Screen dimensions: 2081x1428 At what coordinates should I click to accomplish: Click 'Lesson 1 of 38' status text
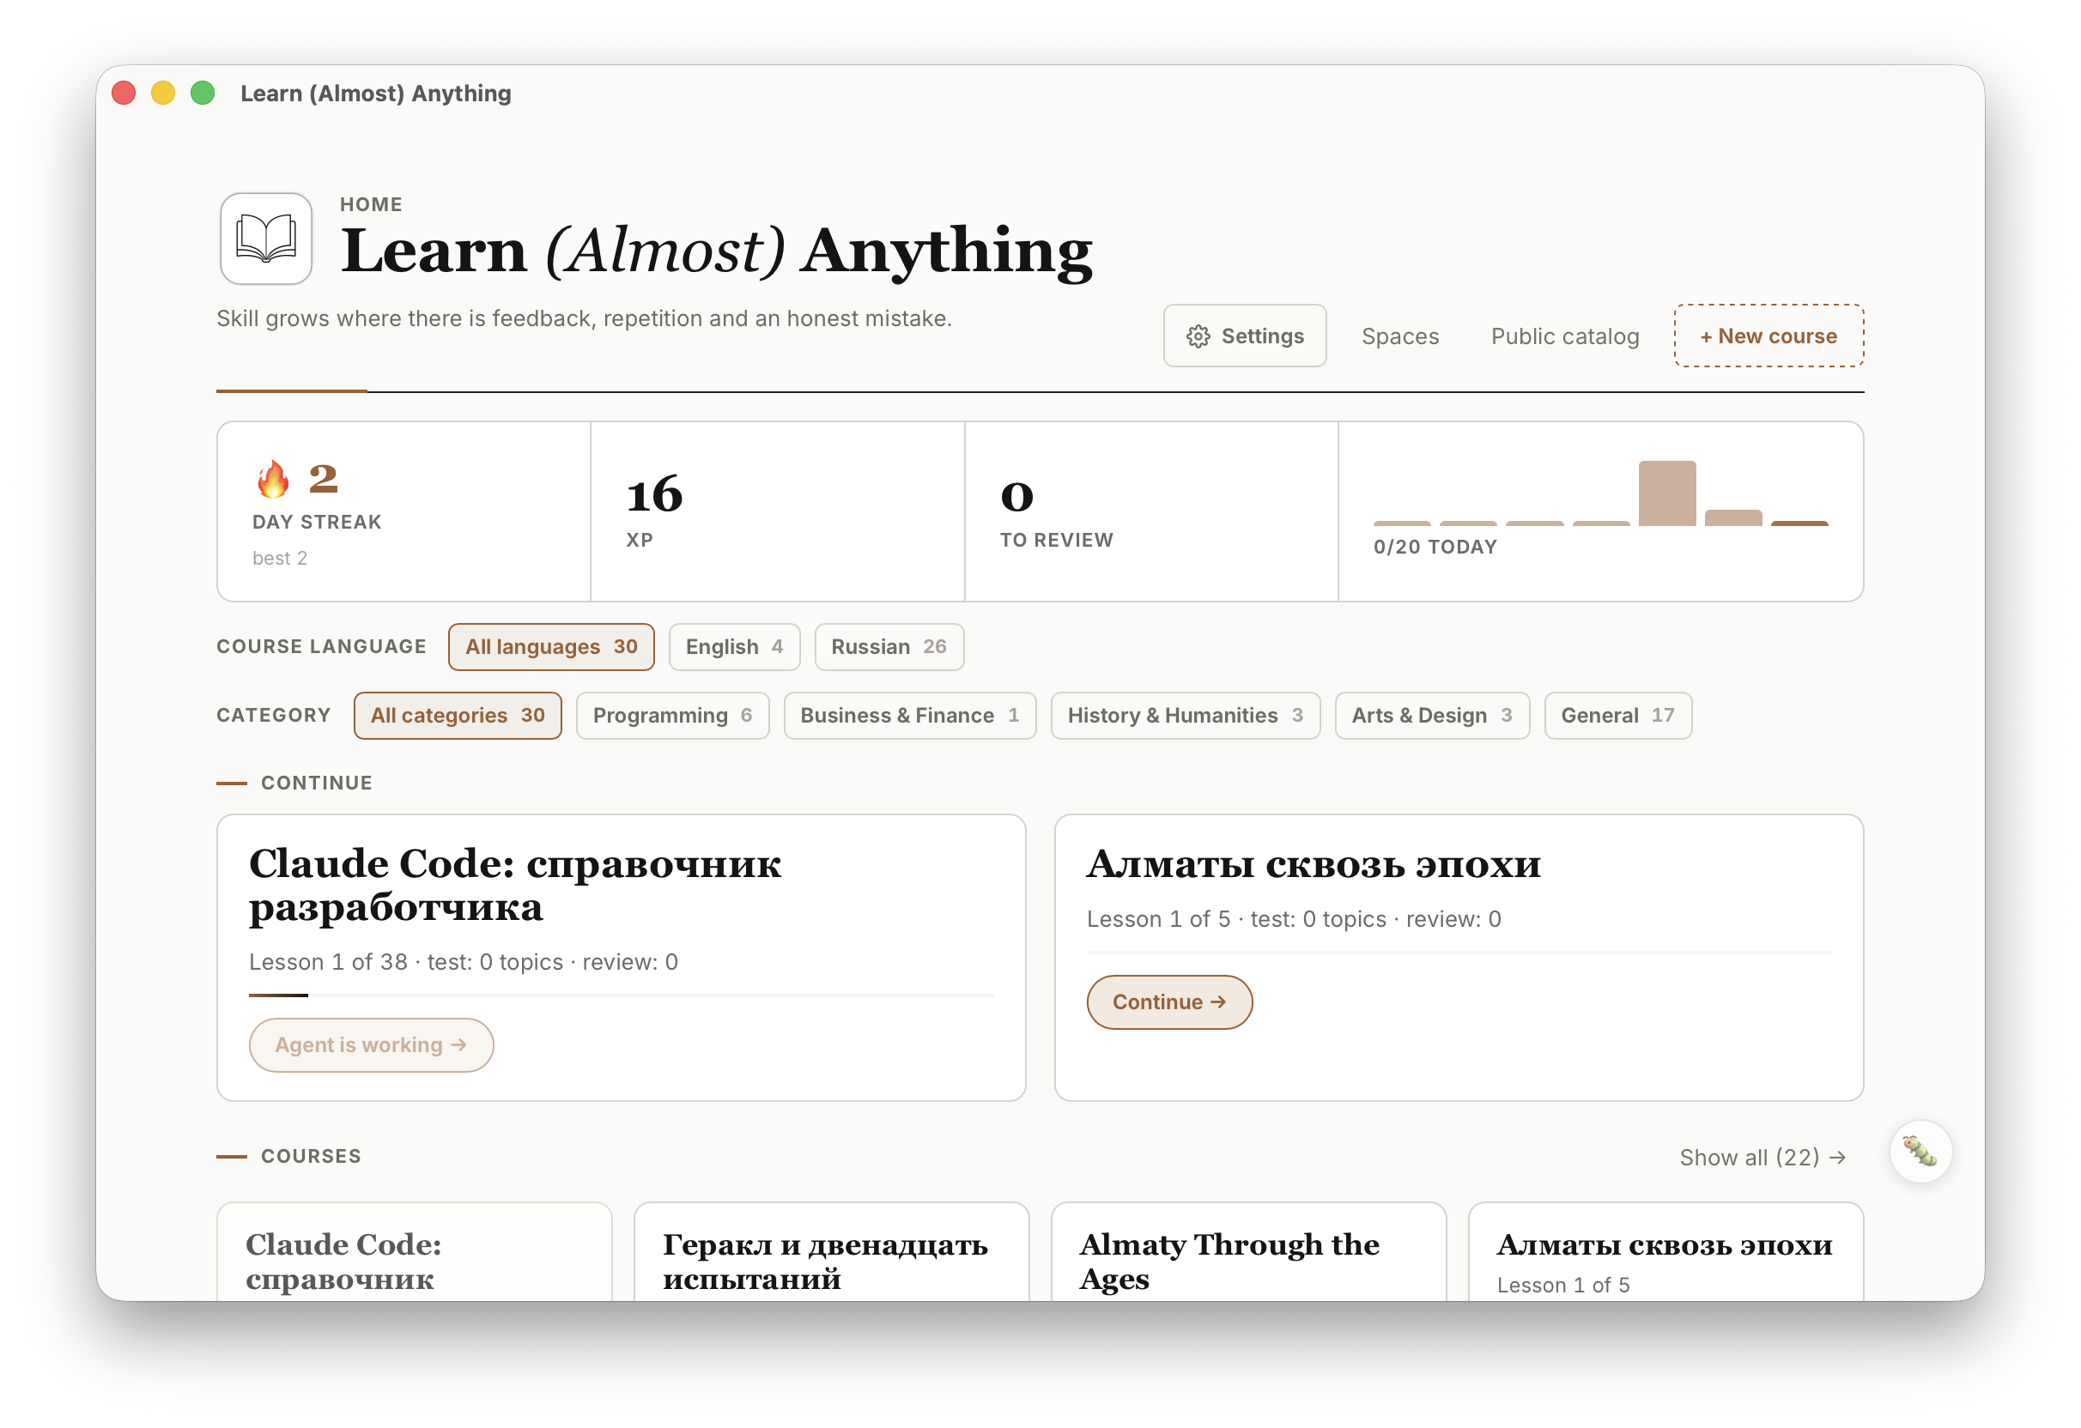click(x=328, y=963)
